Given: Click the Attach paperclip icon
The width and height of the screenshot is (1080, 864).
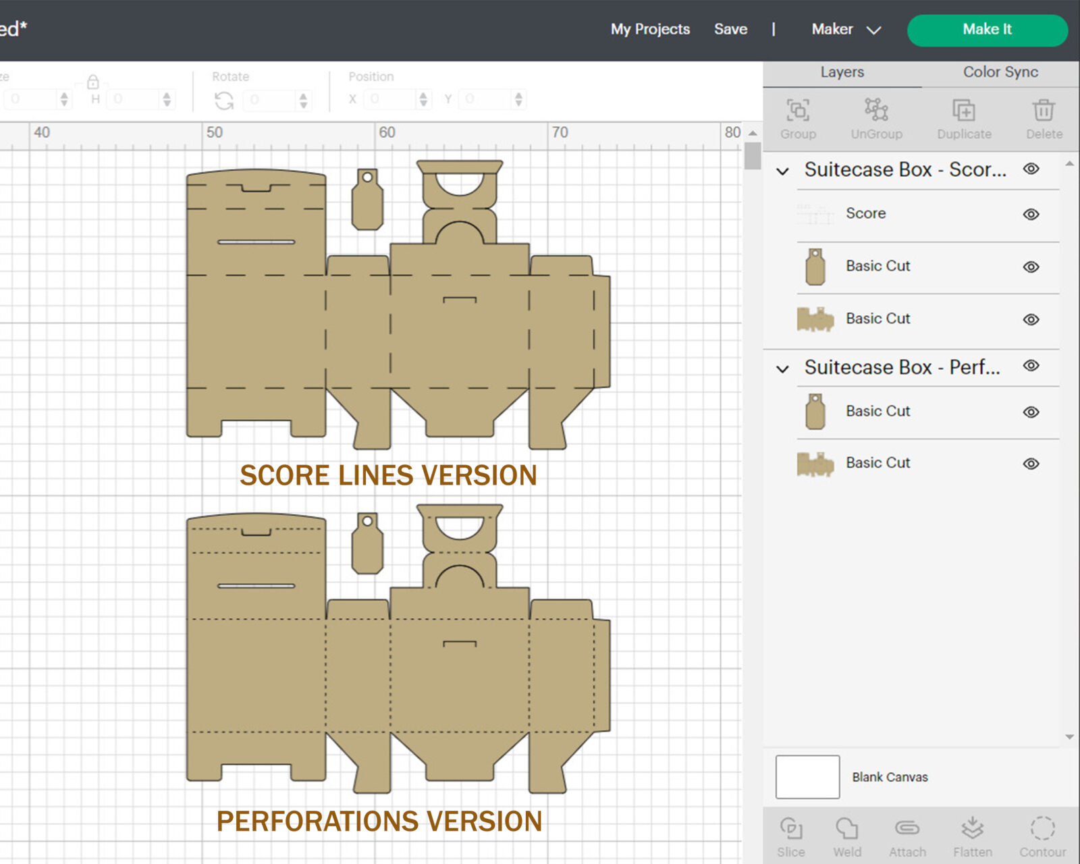Looking at the screenshot, I should click(x=907, y=828).
